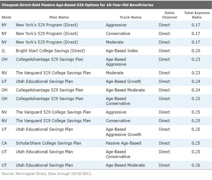This screenshot has height=180, width=212.
Task: Click the Age-Based Index track cell
Action: [x=122, y=51]
